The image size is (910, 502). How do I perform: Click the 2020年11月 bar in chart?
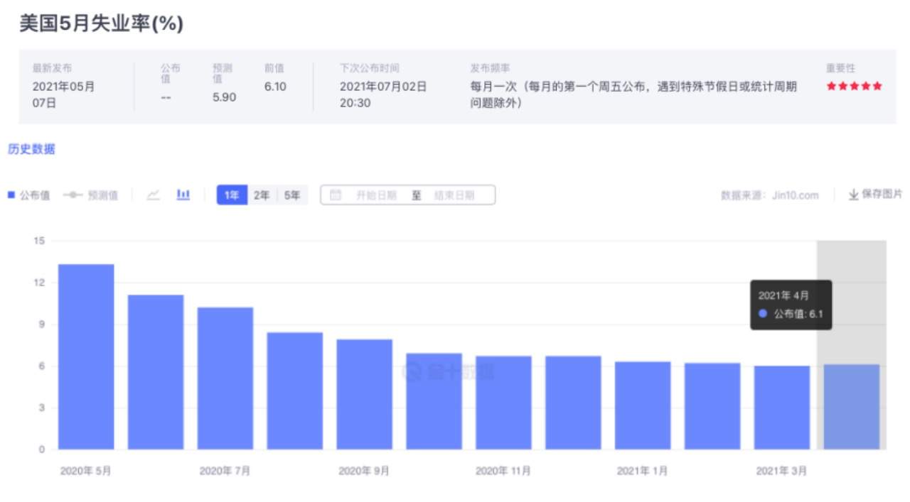pyautogui.click(x=503, y=403)
